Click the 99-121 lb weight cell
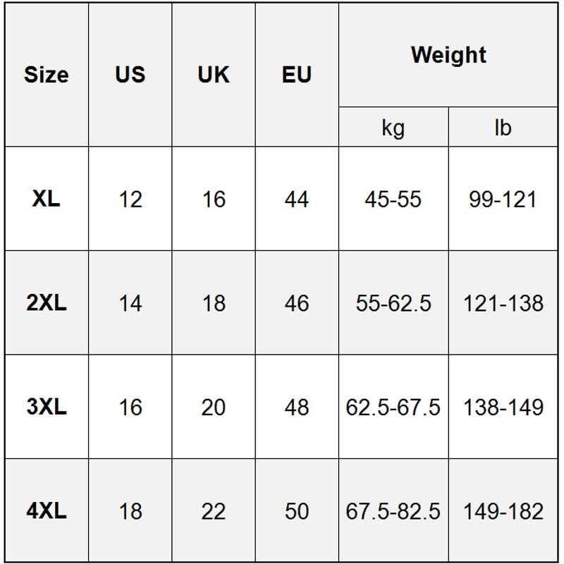 coord(503,199)
